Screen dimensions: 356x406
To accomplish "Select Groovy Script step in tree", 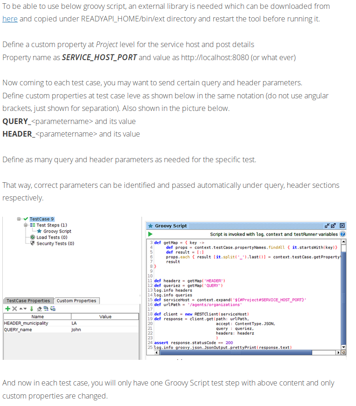I will [x=57, y=231].
